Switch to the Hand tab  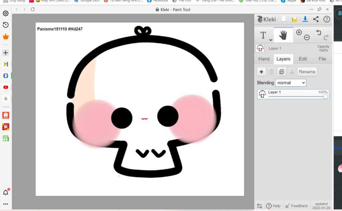264,59
